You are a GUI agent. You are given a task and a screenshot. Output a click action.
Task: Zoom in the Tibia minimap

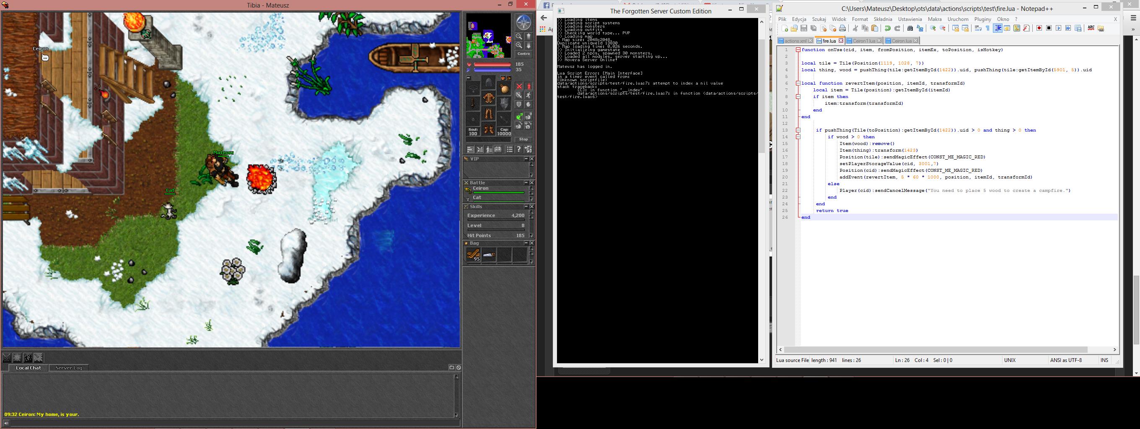click(519, 45)
